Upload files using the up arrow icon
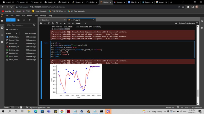Image resolution: width=204 pixels, height=114 pixels. tap(24, 20)
